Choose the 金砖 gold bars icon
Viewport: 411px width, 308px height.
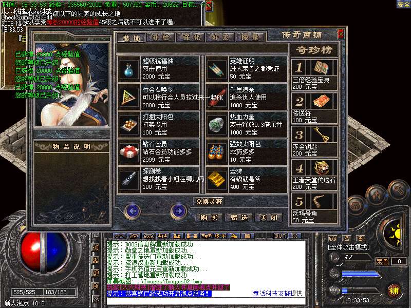click(217, 179)
